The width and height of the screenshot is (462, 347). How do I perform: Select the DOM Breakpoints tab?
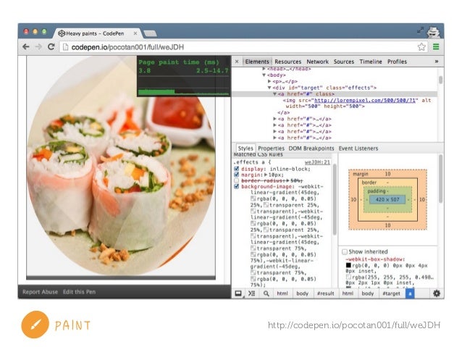pos(311,149)
